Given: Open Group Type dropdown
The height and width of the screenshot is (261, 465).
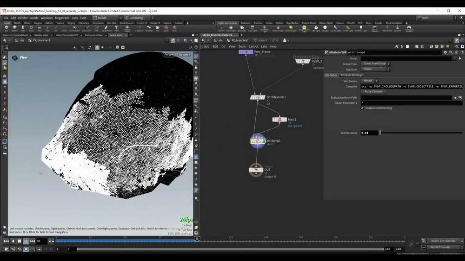Looking at the screenshot, I should (x=376, y=64).
